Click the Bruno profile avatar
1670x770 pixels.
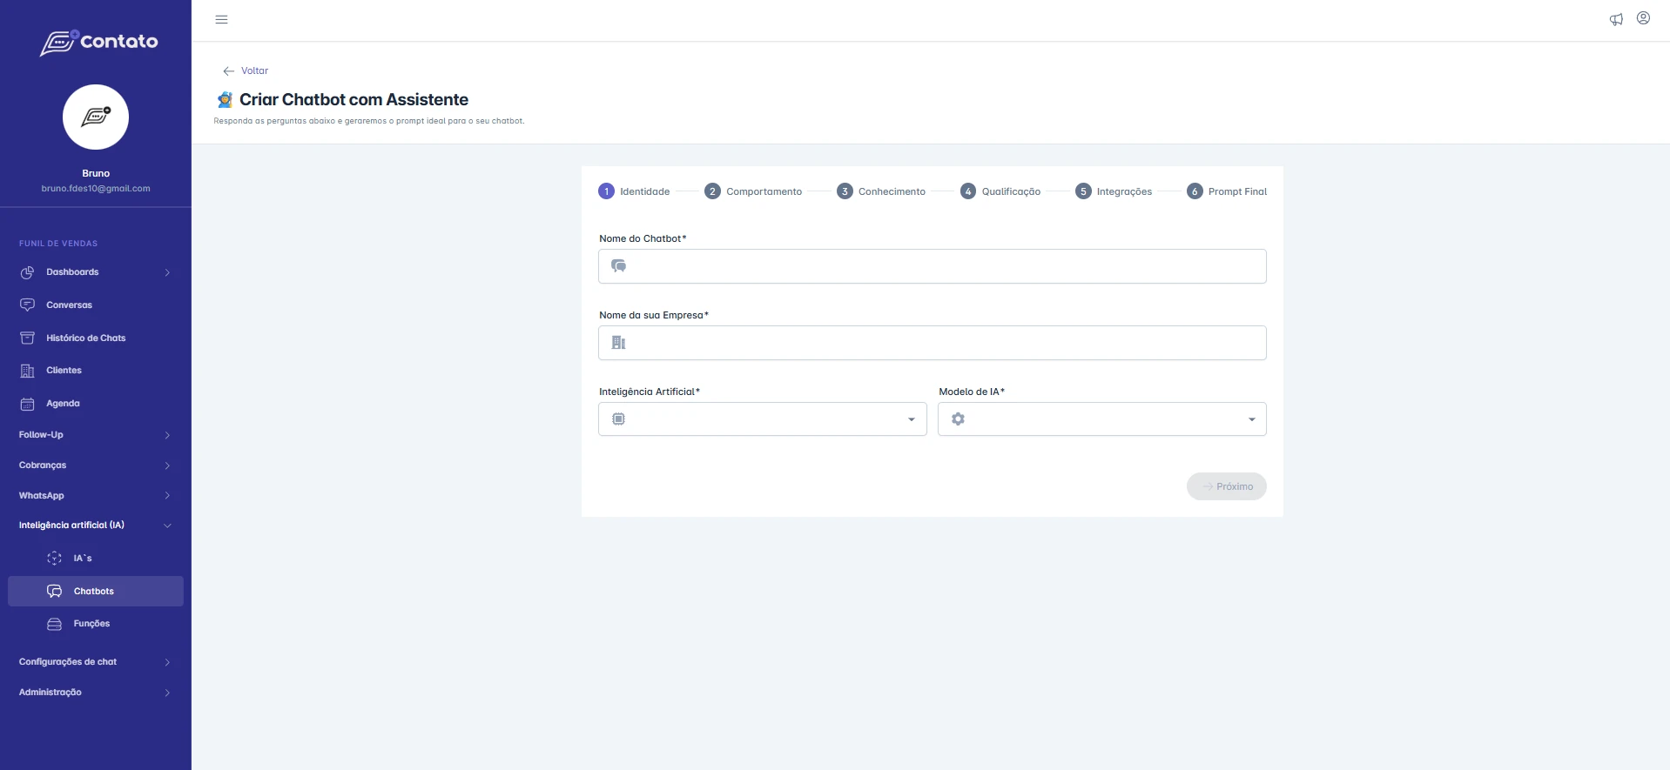pos(96,117)
